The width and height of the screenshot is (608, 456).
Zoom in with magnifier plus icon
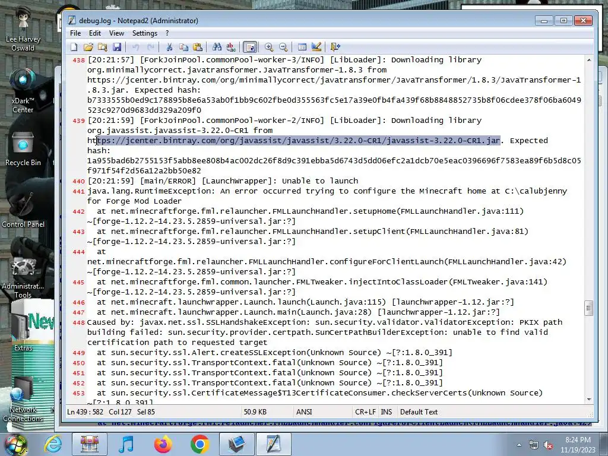[269, 47]
